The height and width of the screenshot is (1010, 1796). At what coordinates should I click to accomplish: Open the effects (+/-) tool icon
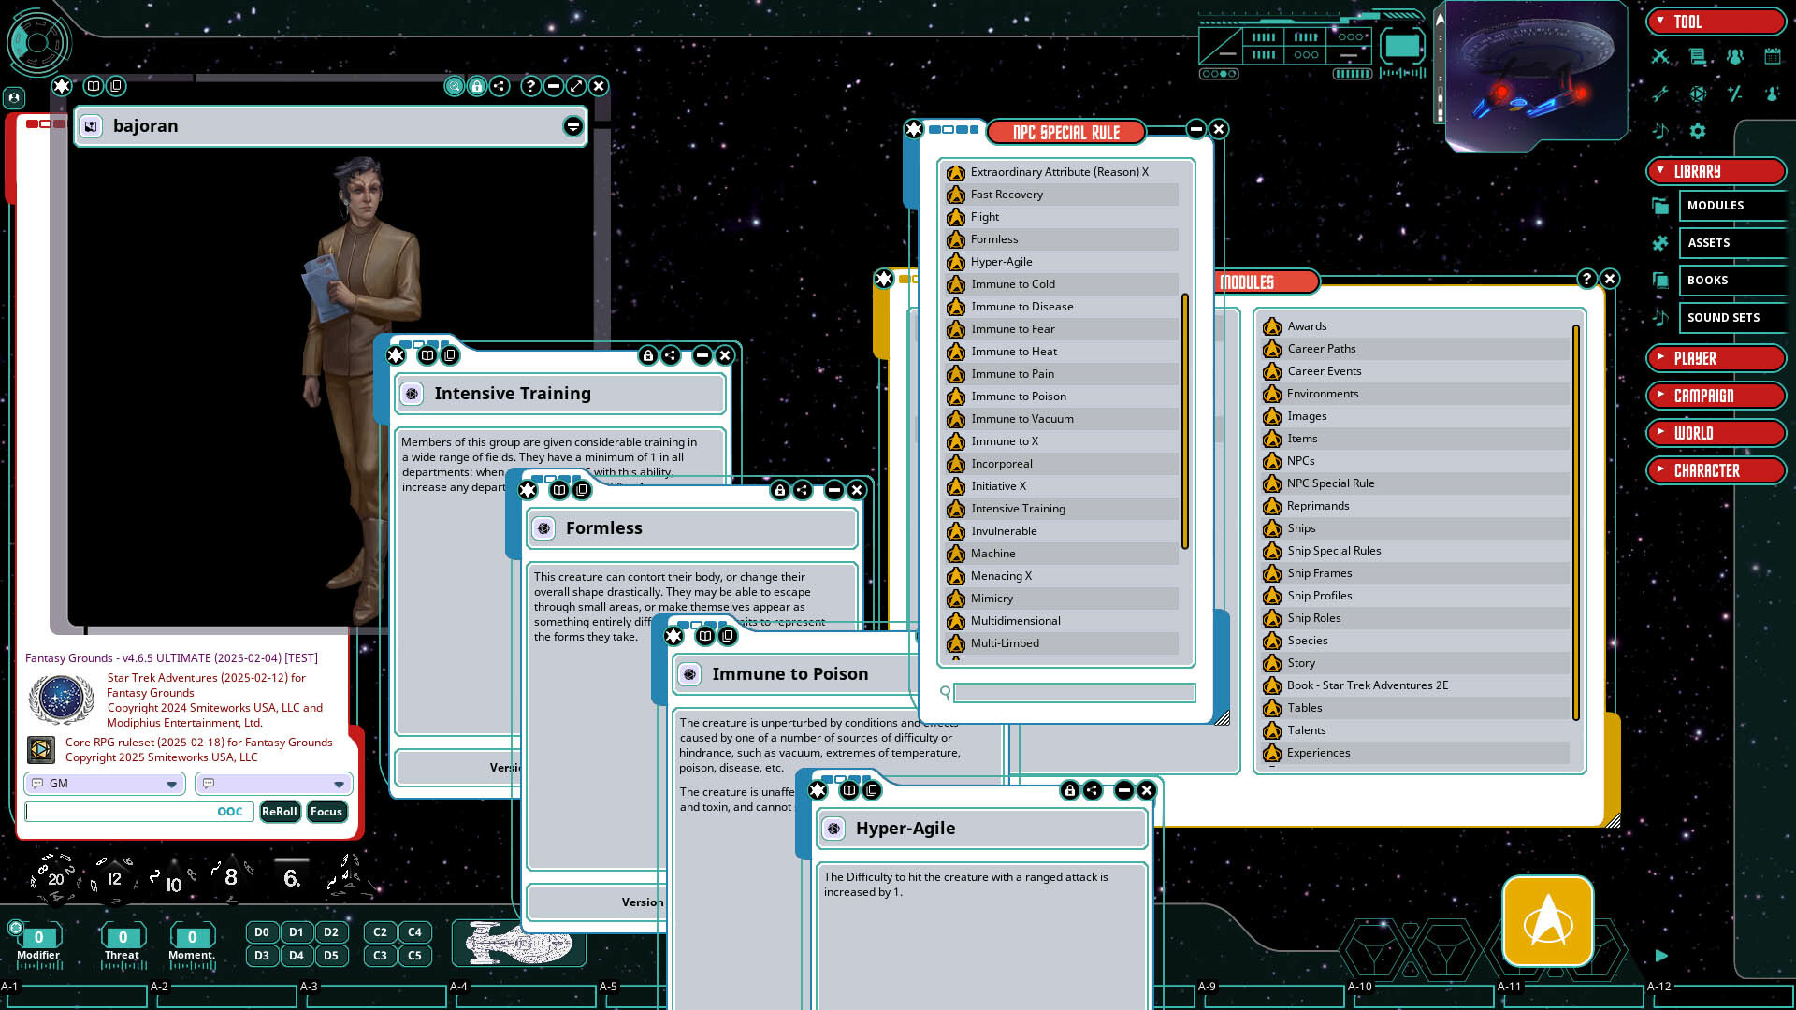click(1735, 94)
